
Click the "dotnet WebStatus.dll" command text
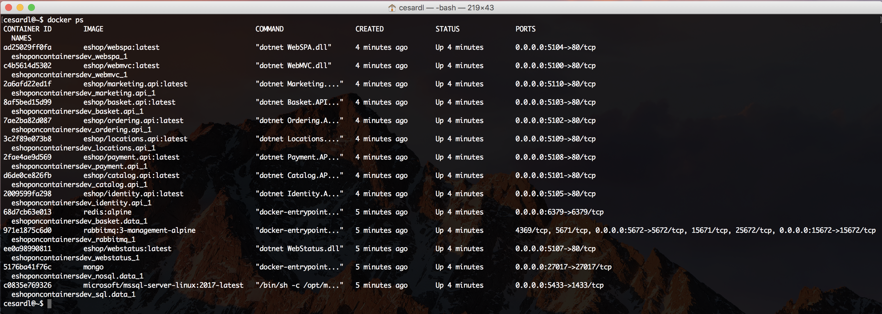tap(299, 249)
